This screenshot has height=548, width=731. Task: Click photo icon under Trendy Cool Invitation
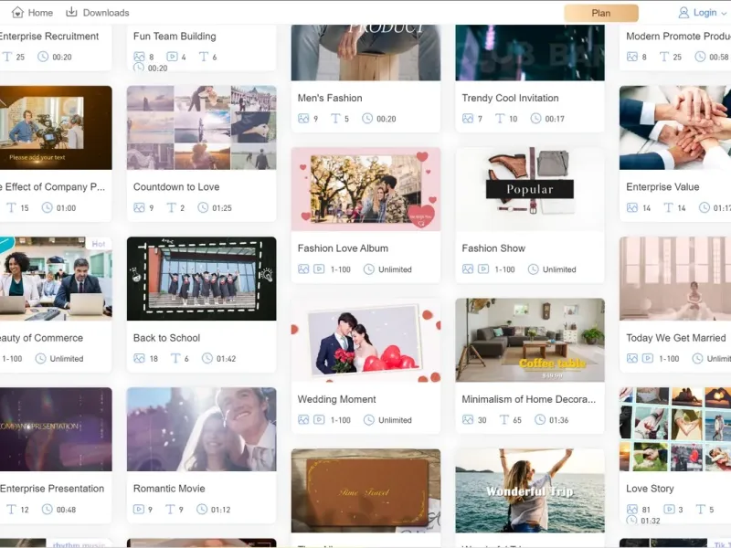pyautogui.click(x=468, y=119)
